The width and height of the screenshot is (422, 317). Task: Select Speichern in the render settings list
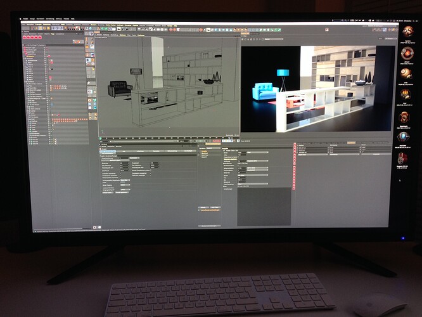(205, 153)
